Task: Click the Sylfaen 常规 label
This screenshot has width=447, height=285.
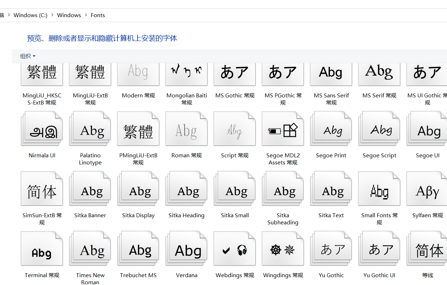Action: click(x=428, y=215)
